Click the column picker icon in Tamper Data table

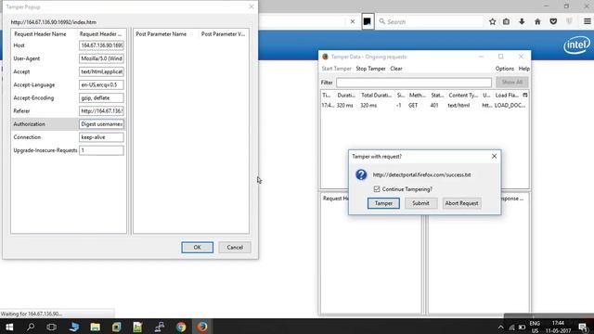[525, 95]
